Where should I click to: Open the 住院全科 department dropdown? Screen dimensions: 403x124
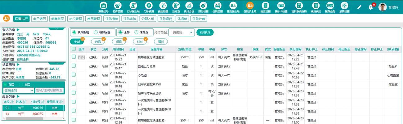(x=18, y=90)
